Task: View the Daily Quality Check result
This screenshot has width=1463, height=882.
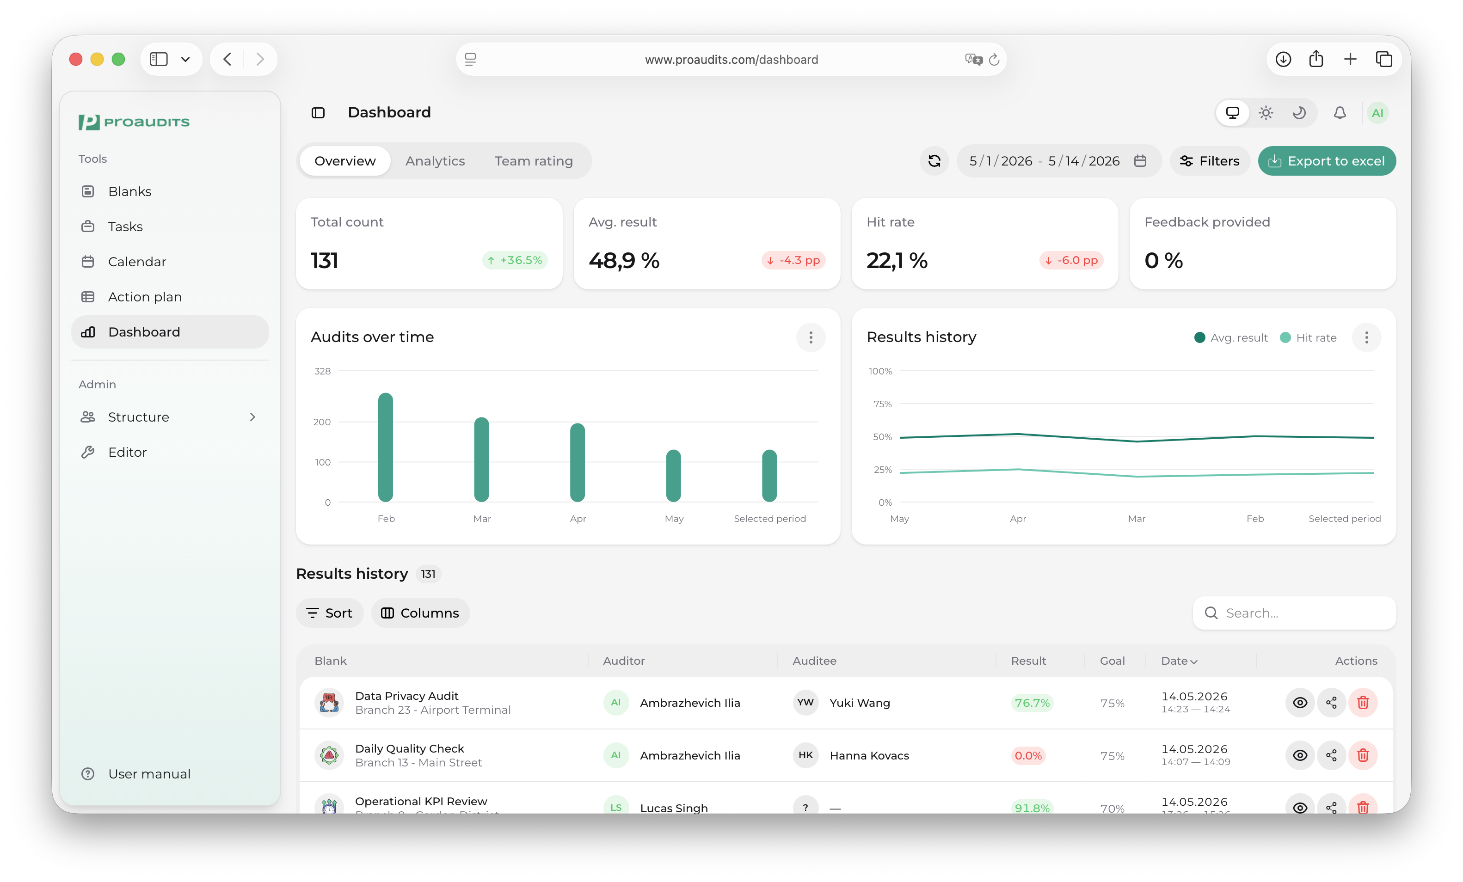Action: 1300,755
